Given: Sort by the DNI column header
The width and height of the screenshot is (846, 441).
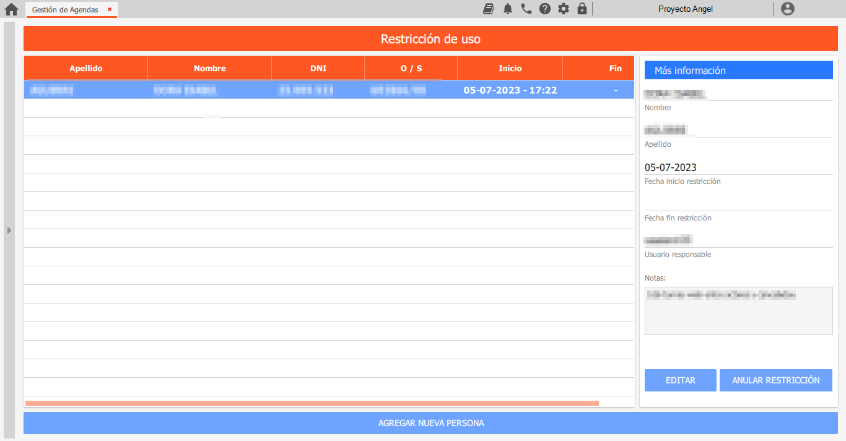Looking at the screenshot, I should [x=318, y=68].
